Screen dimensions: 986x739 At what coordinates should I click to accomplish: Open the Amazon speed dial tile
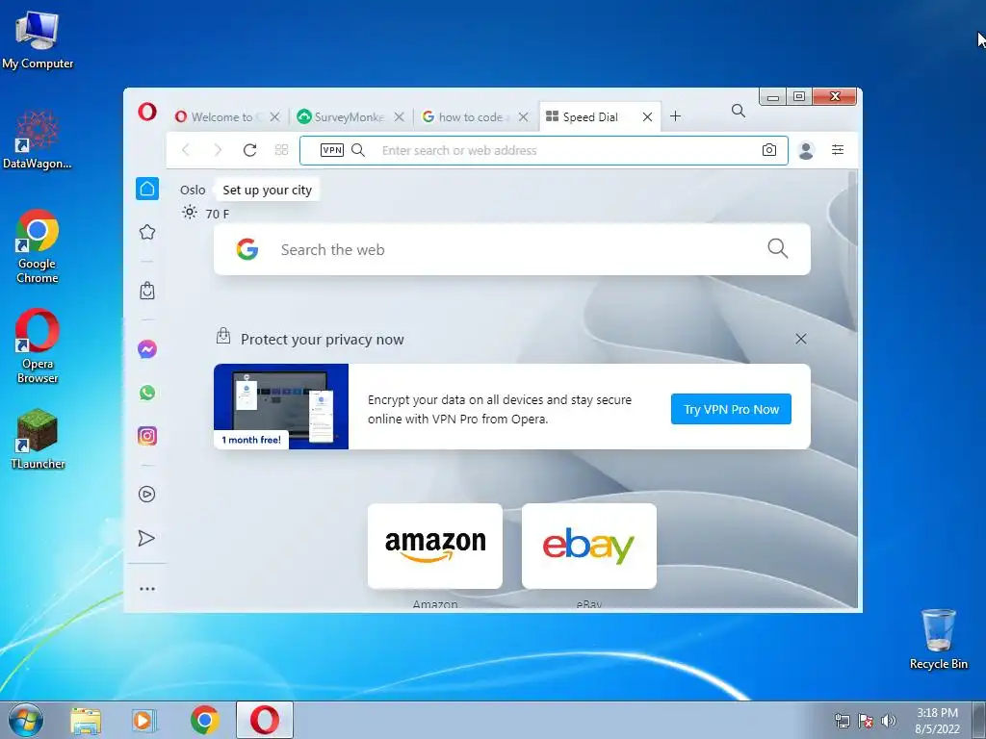pos(435,547)
